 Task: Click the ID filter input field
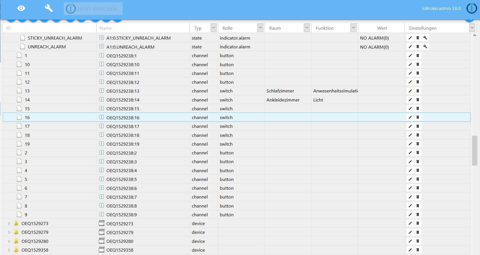50,28
